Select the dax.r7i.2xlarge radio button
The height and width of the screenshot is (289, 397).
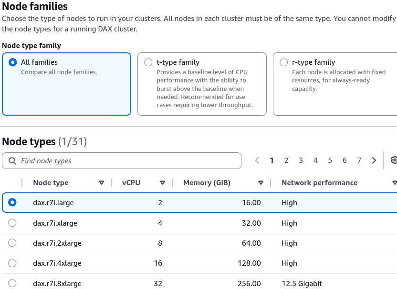pyautogui.click(x=12, y=243)
